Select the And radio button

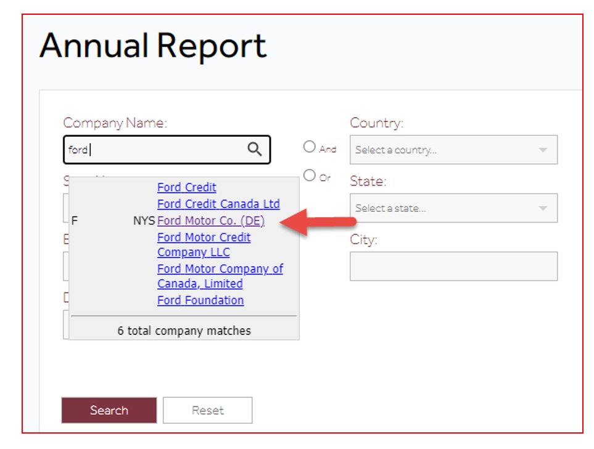pyautogui.click(x=310, y=147)
